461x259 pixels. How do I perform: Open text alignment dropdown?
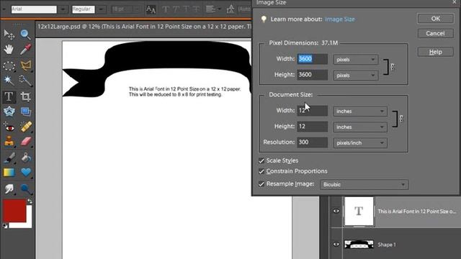pyautogui.click(x=214, y=9)
